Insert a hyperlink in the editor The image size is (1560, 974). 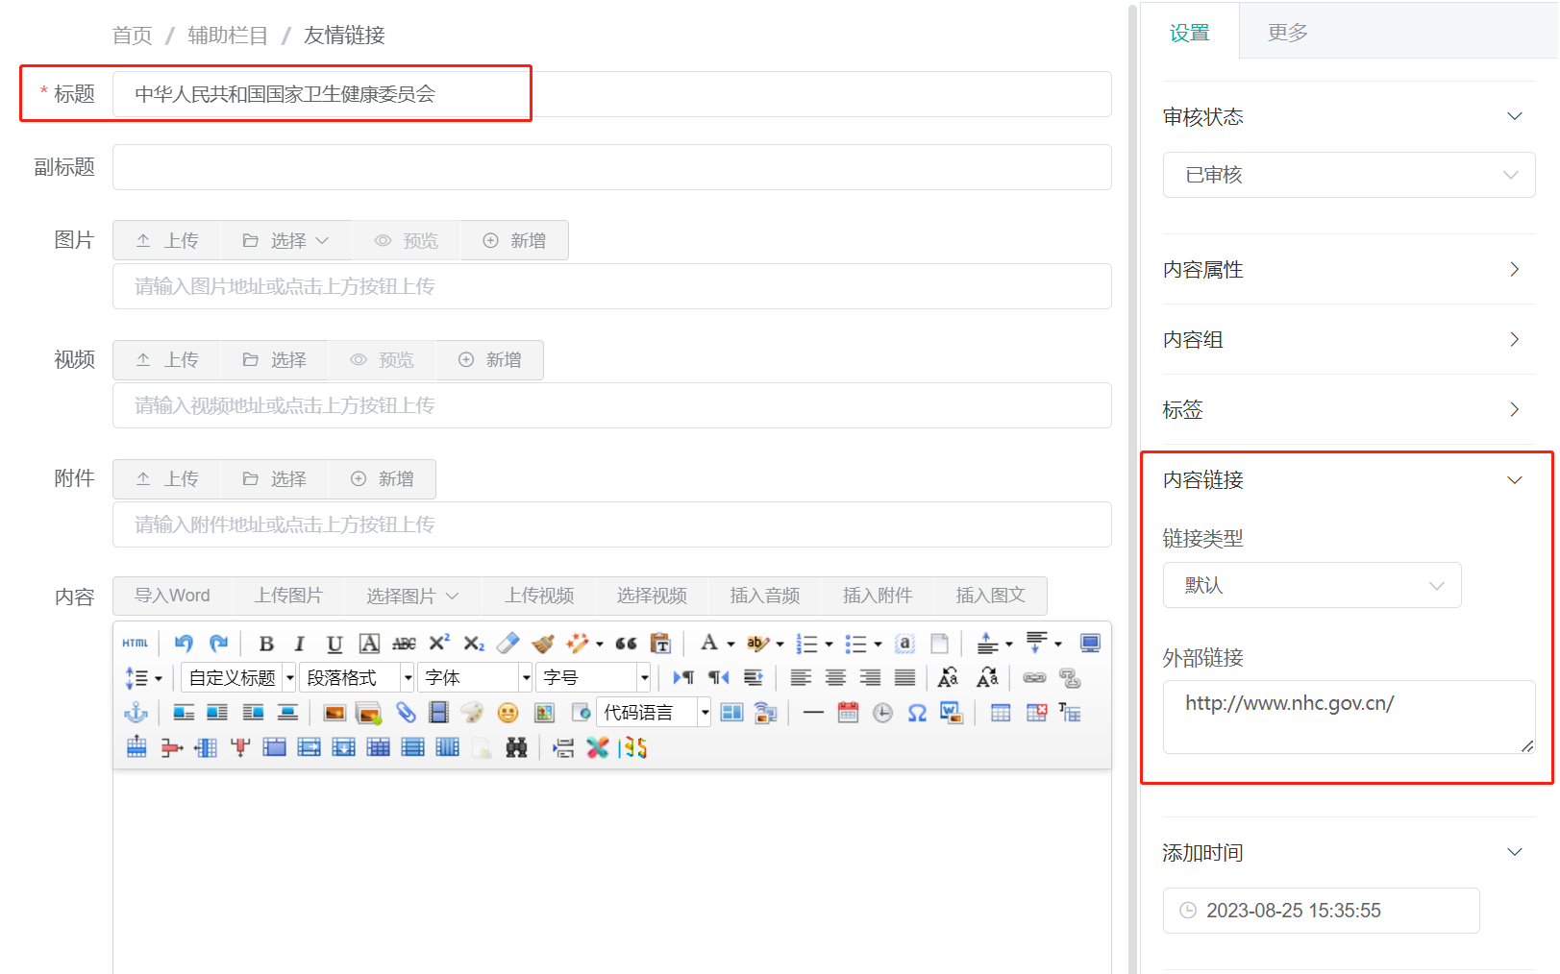[1036, 677]
